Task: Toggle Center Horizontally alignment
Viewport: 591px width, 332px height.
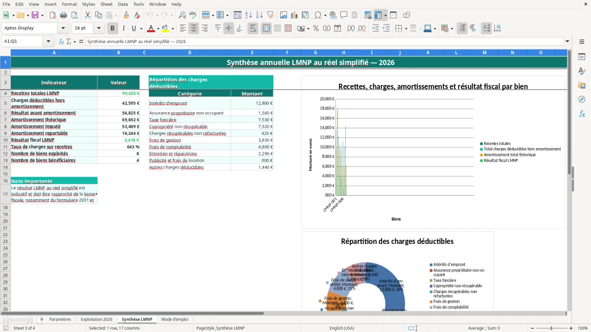Action: pos(194,29)
